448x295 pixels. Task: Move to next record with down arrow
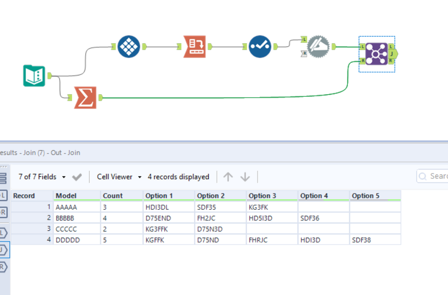[x=245, y=177]
